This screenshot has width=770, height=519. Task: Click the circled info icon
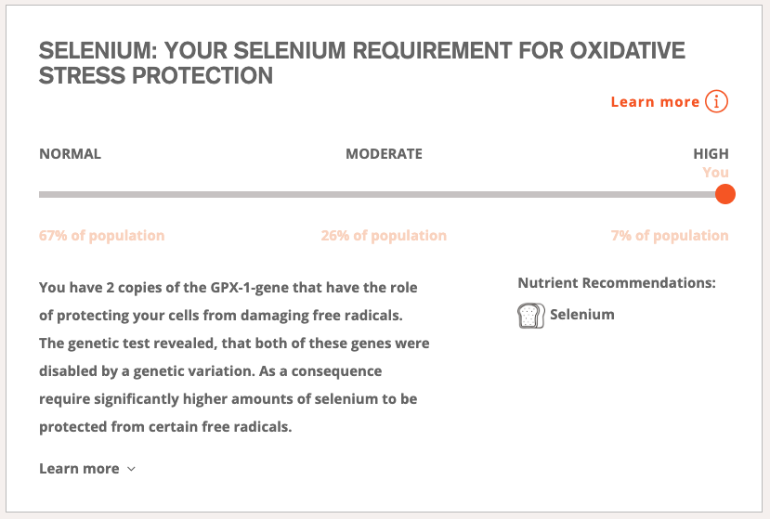(716, 101)
